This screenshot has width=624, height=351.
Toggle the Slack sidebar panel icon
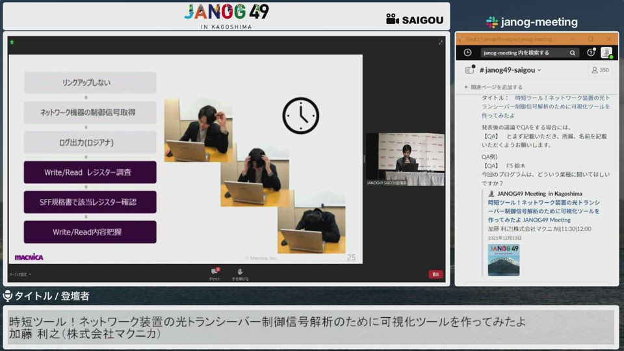pos(469,70)
